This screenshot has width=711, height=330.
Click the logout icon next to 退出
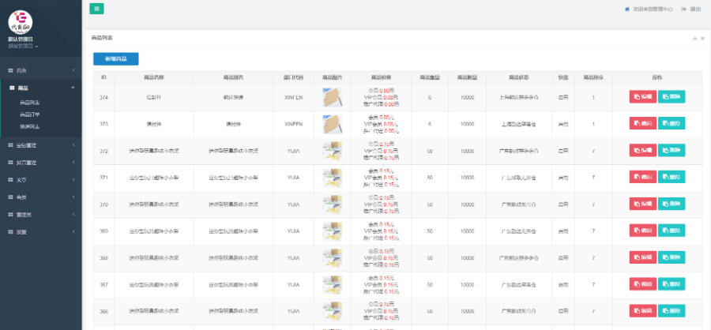coord(683,9)
